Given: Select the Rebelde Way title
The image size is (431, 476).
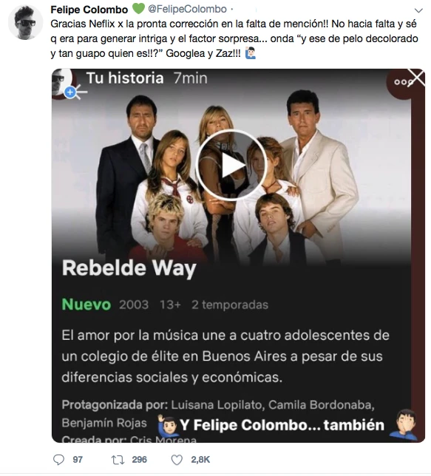Looking at the screenshot, I should pos(129,268).
